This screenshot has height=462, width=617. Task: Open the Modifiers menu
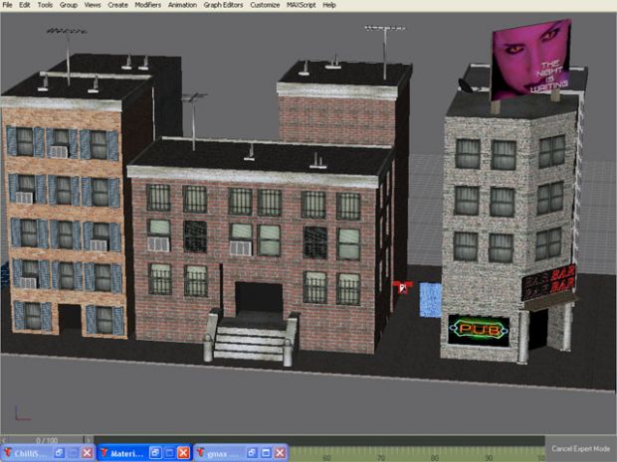coord(148,5)
